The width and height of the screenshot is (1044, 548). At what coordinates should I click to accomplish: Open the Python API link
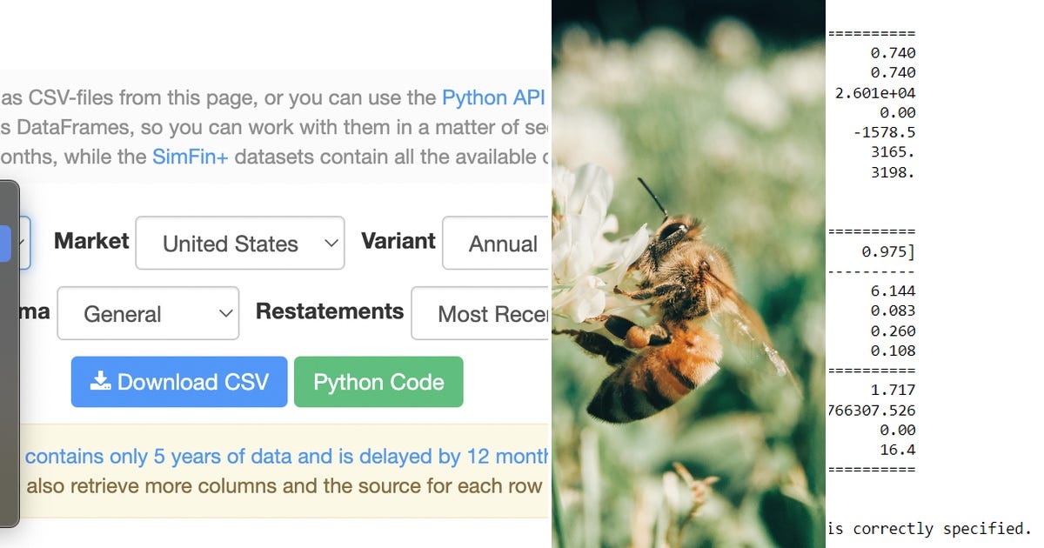pos(492,97)
